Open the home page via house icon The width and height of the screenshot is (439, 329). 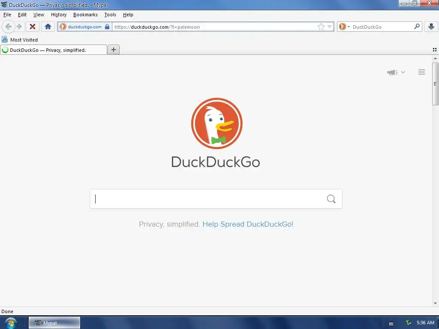pyautogui.click(x=48, y=27)
